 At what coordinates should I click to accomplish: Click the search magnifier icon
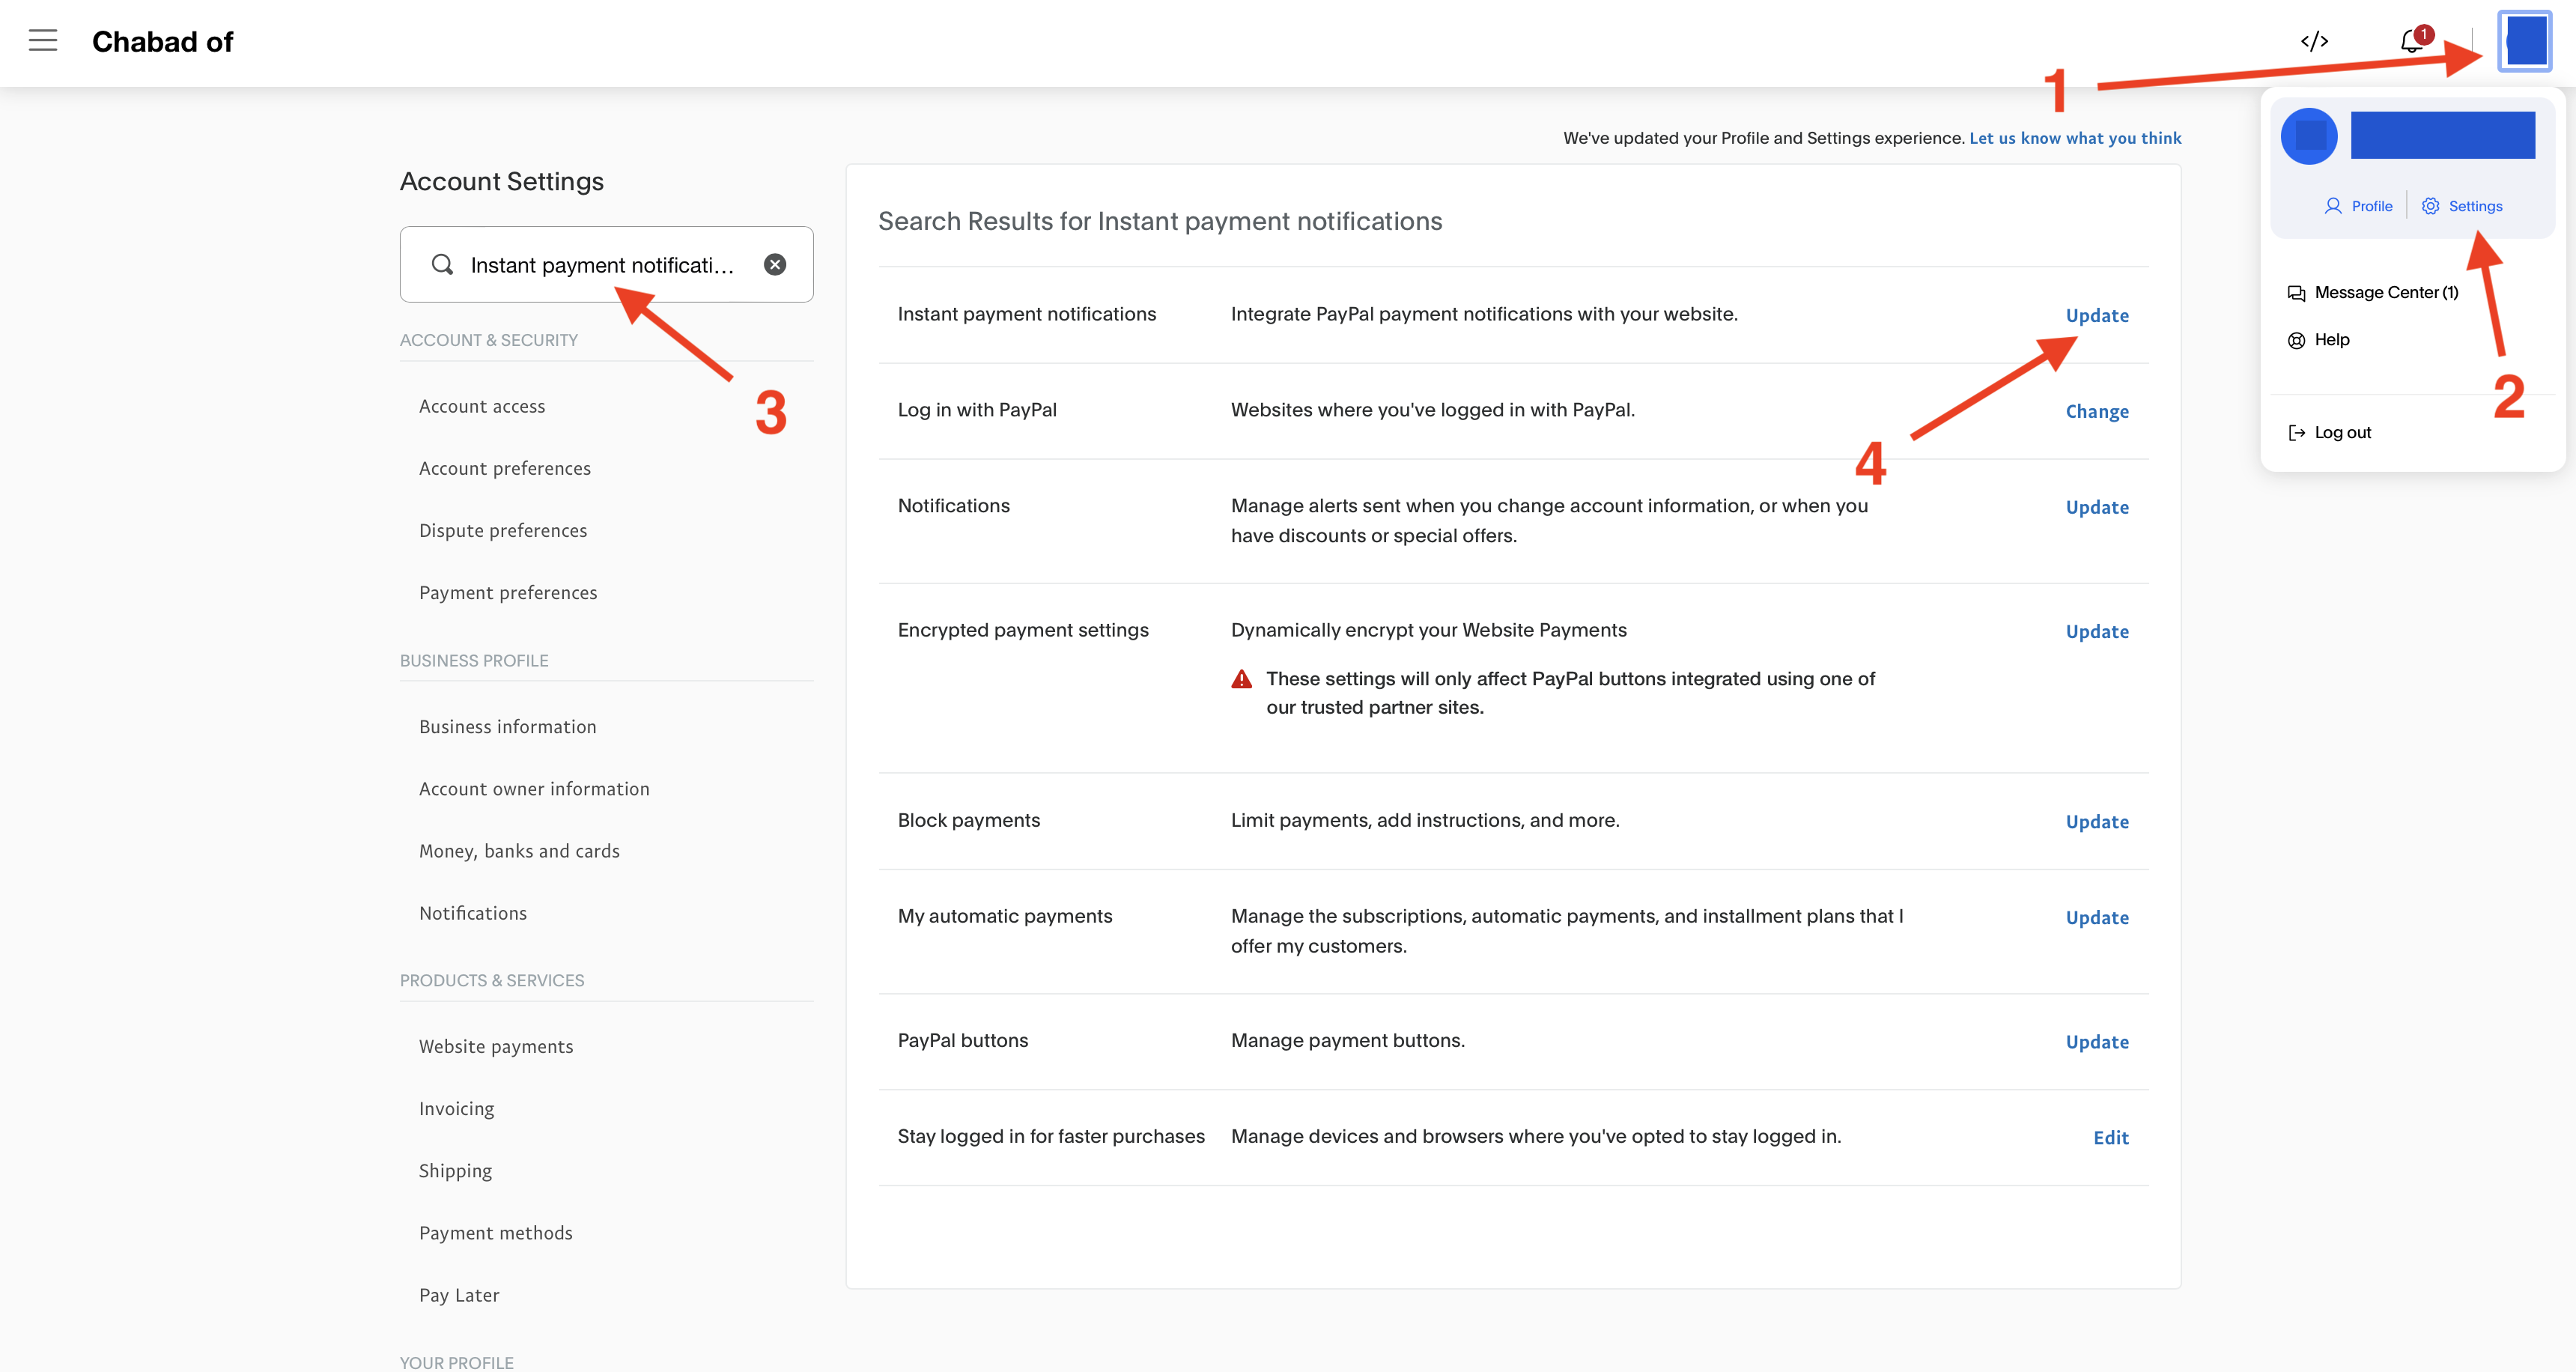pos(441,264)
